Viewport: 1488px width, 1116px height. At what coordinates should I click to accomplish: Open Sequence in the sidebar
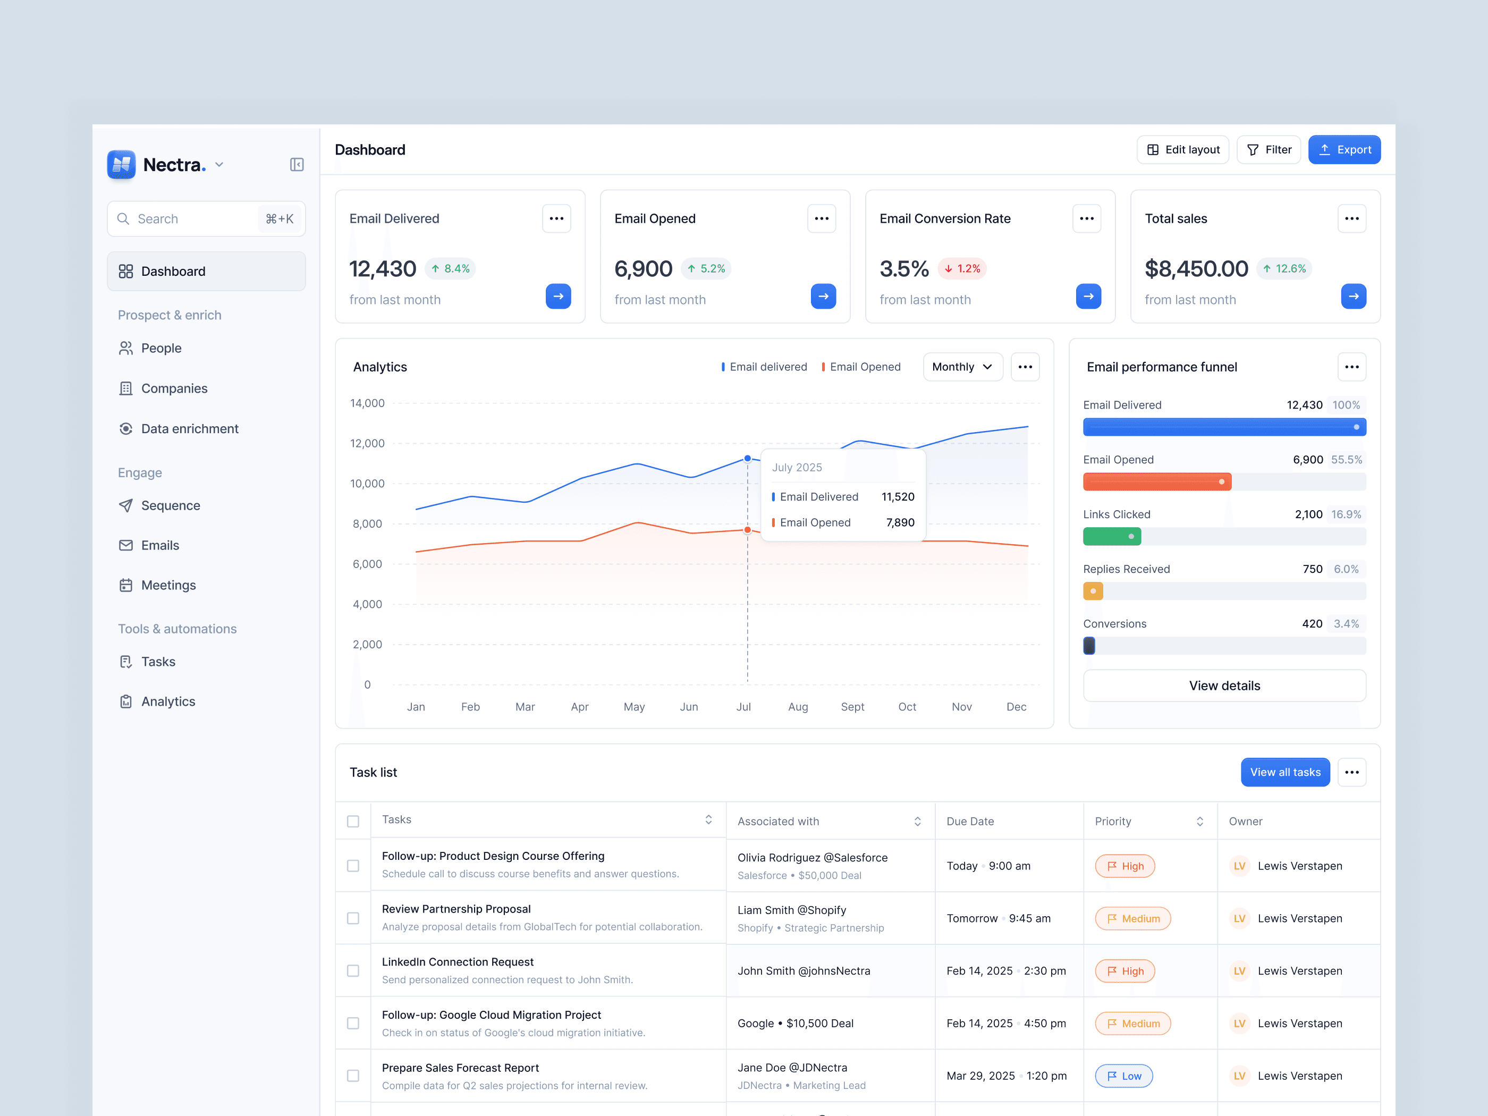(x=170, y=505)
